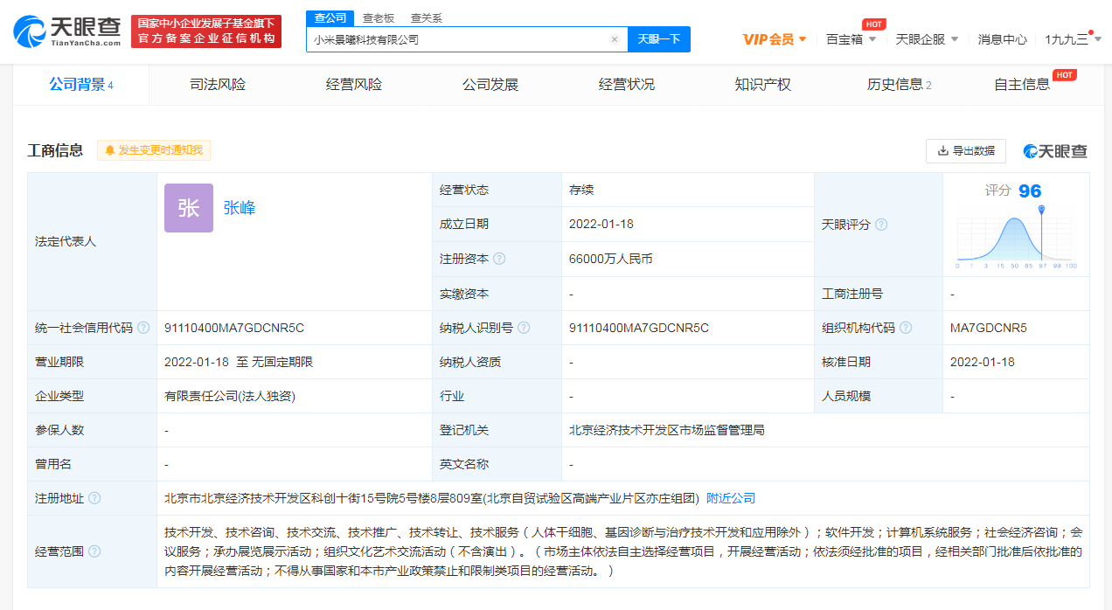Open the 百宝箱 dropdown menu
The height and width of the screenshot is (610, 1112).
[851, 39]
